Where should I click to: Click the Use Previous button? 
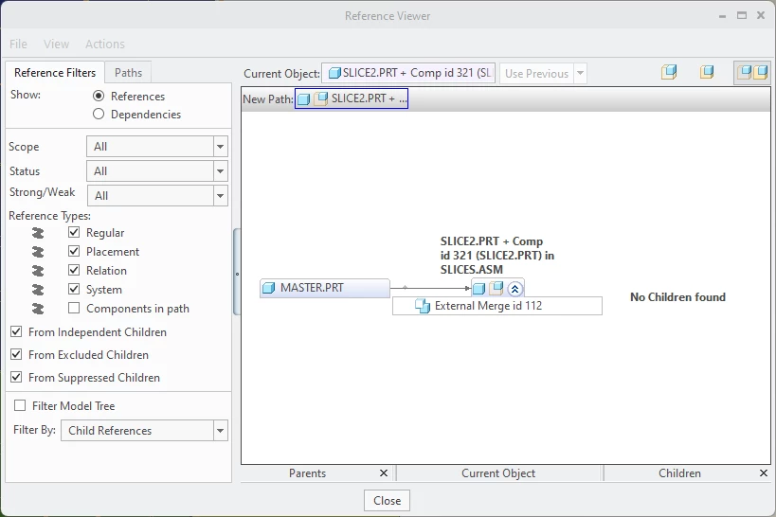coord(536,73)
